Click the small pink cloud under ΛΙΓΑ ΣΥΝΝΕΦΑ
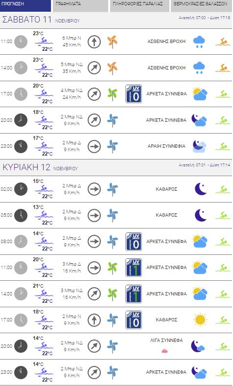Image resolution: width=233 pixels, height=386 pixels. click(x=164, y=351)
